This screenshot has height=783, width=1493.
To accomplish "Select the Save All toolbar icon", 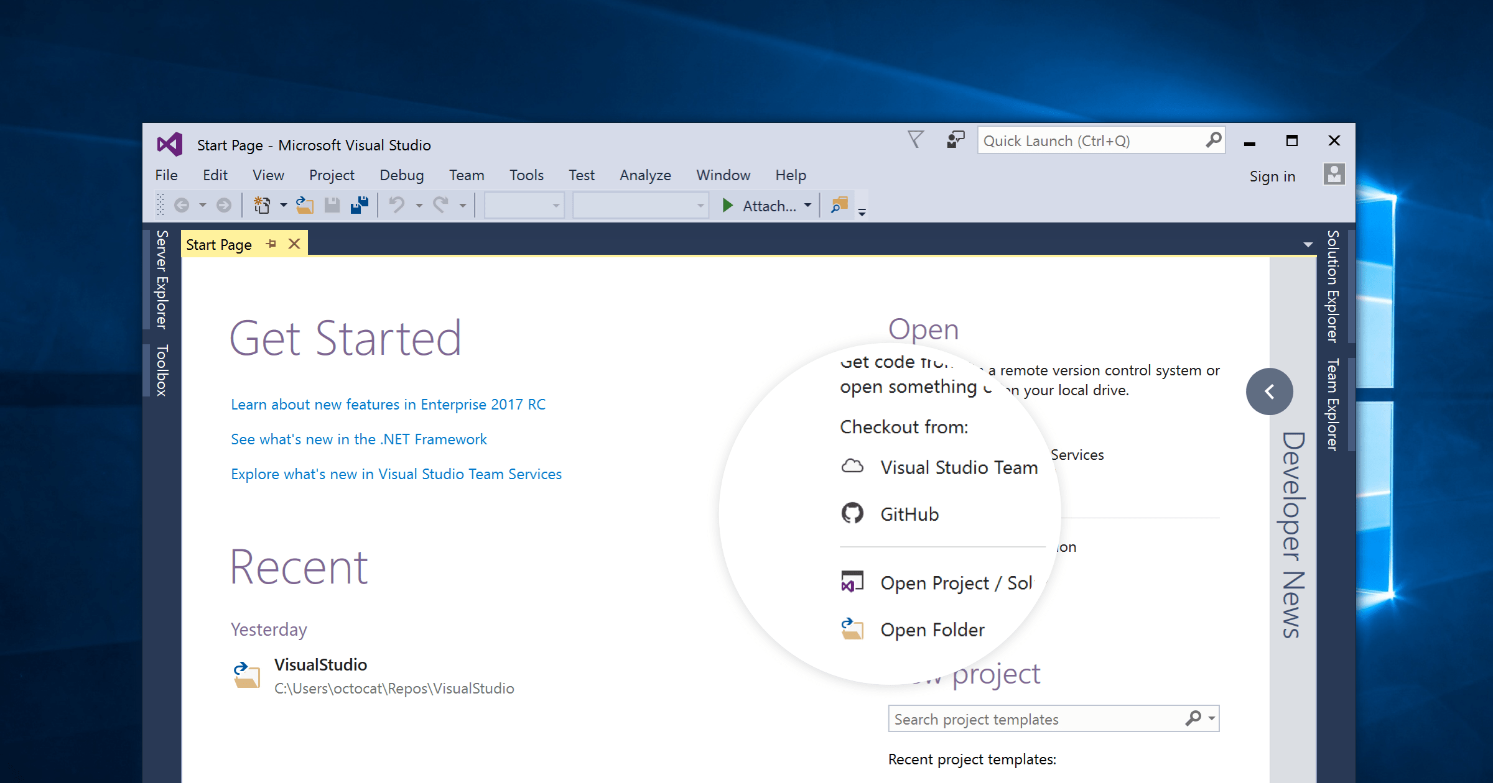I will (359, 204).
